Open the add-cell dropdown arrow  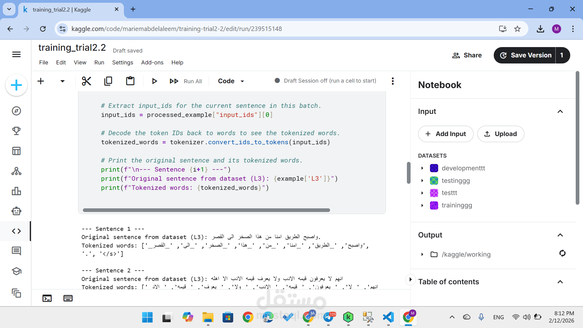click(63, 81)
